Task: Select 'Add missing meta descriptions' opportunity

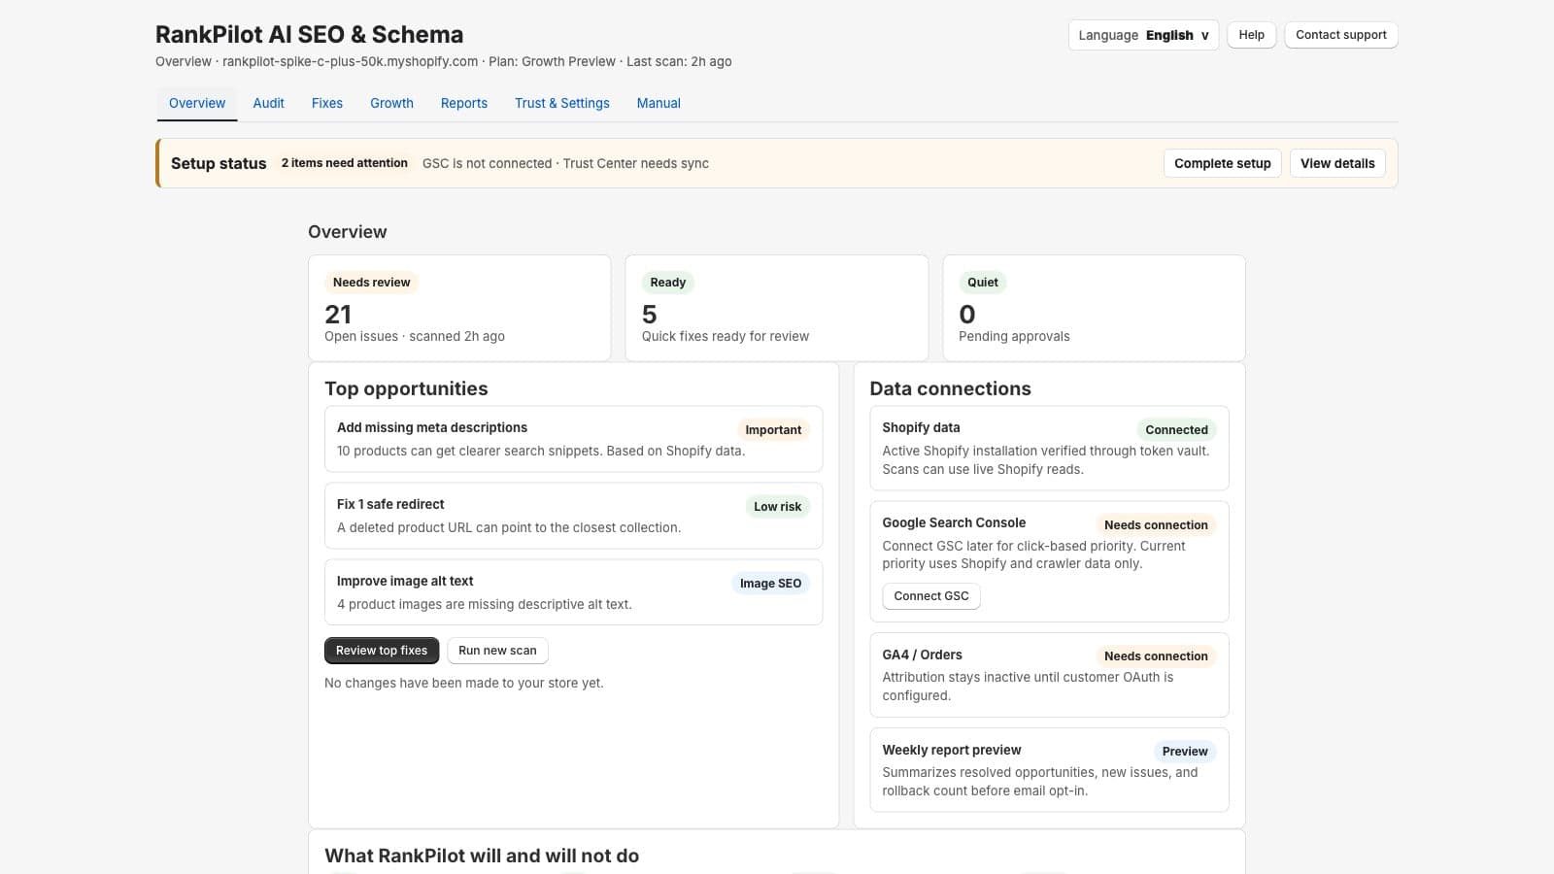Action: (x=573, y=439)
